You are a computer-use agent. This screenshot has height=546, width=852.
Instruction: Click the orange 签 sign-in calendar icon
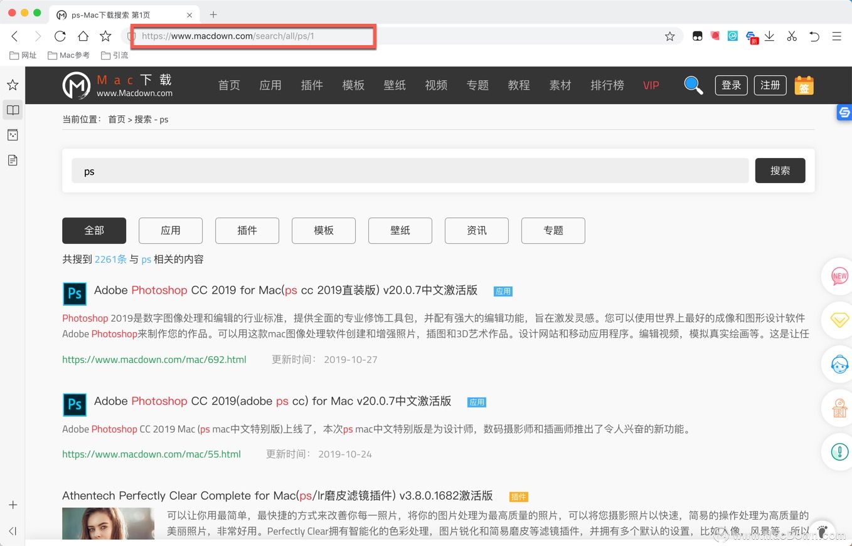pyautogui.click(x=804, y=85)
